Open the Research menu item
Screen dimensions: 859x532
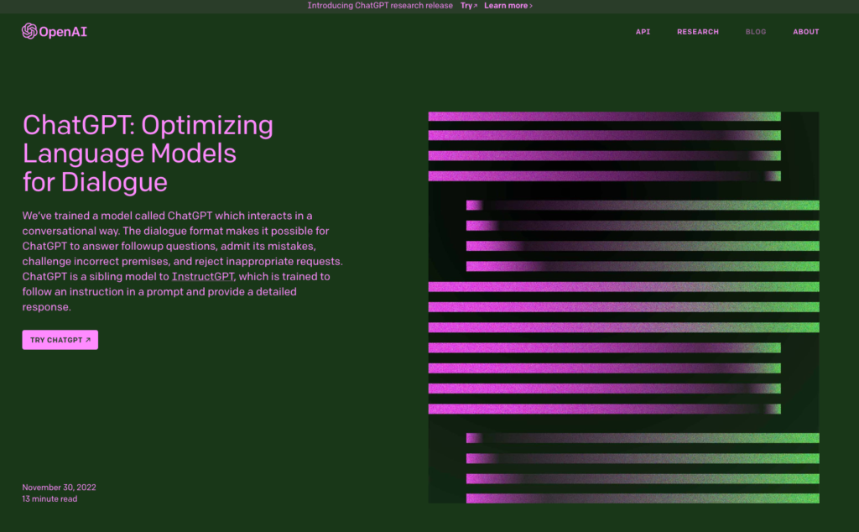coord(697,32)
